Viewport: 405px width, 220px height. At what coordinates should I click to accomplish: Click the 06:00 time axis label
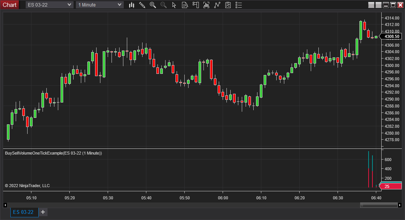[223, 198]
